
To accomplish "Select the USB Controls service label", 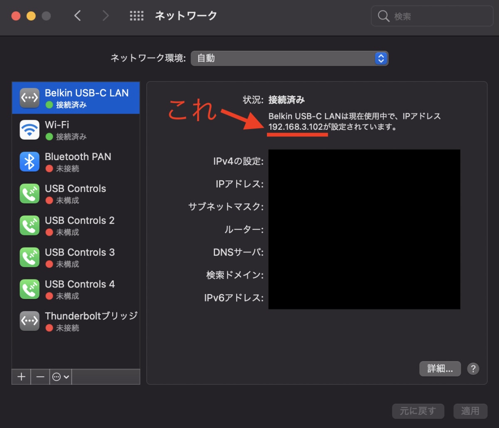I will (x=76, y=188).
